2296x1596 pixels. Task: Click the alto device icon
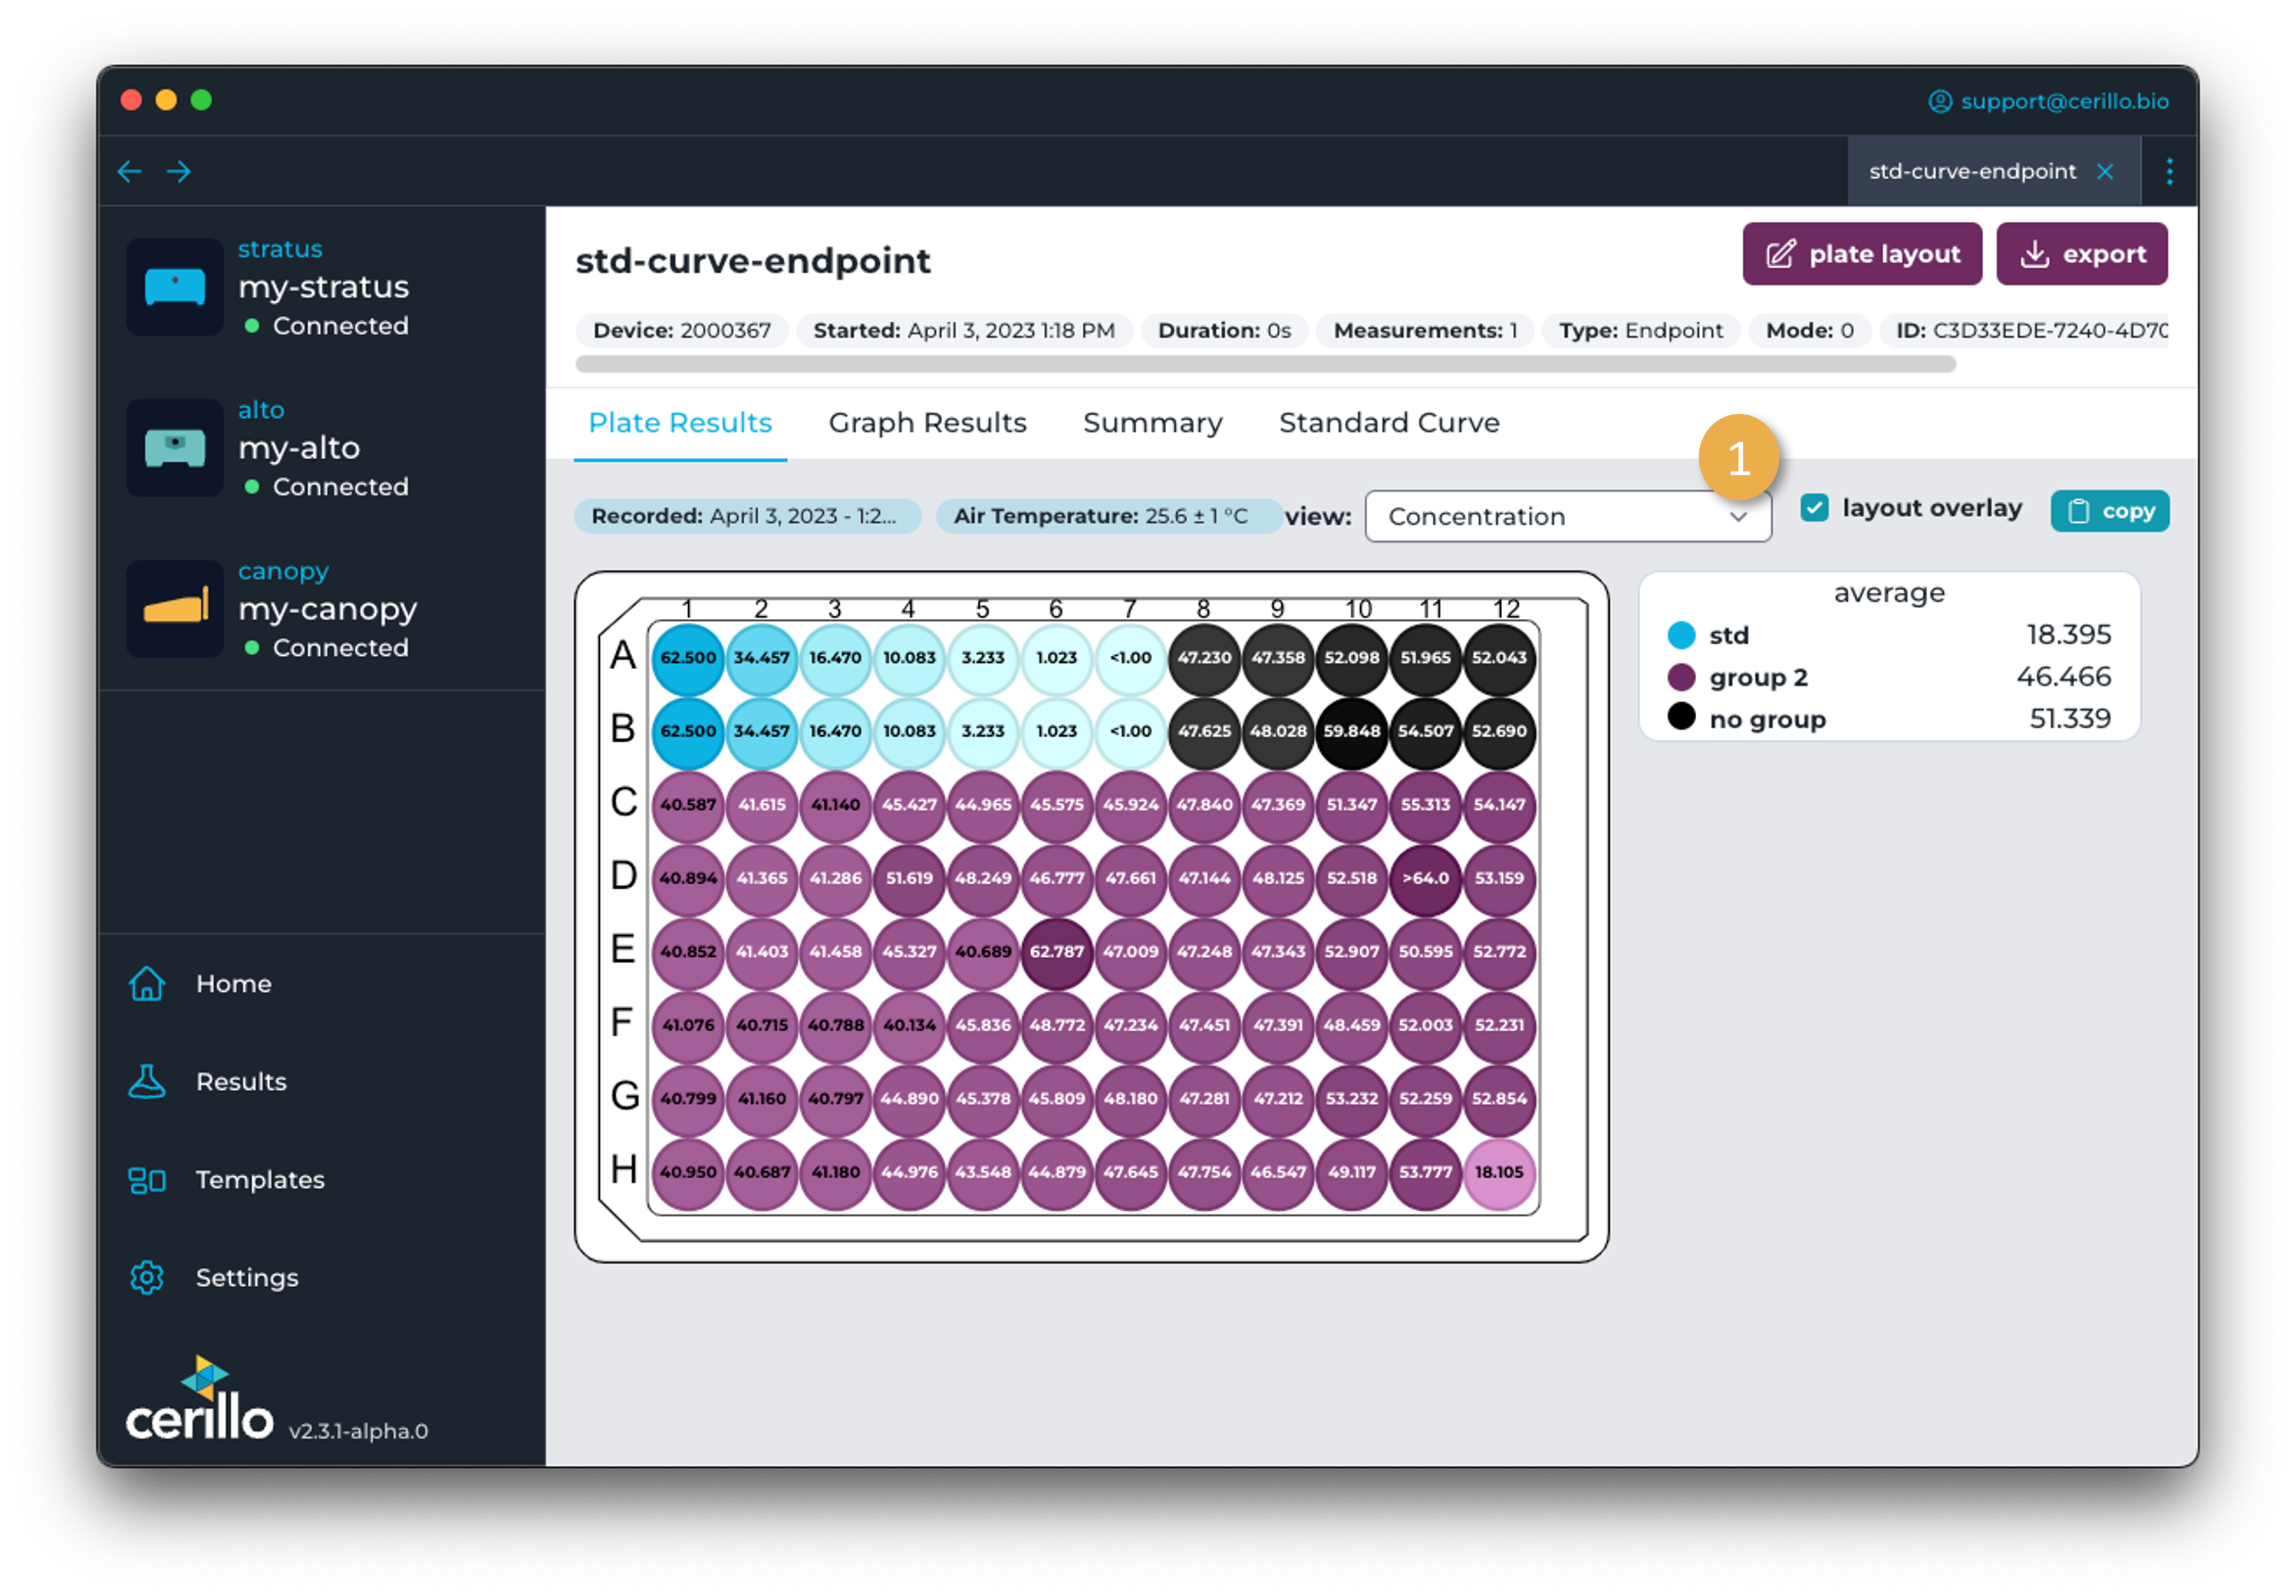[x=175, y=448]
